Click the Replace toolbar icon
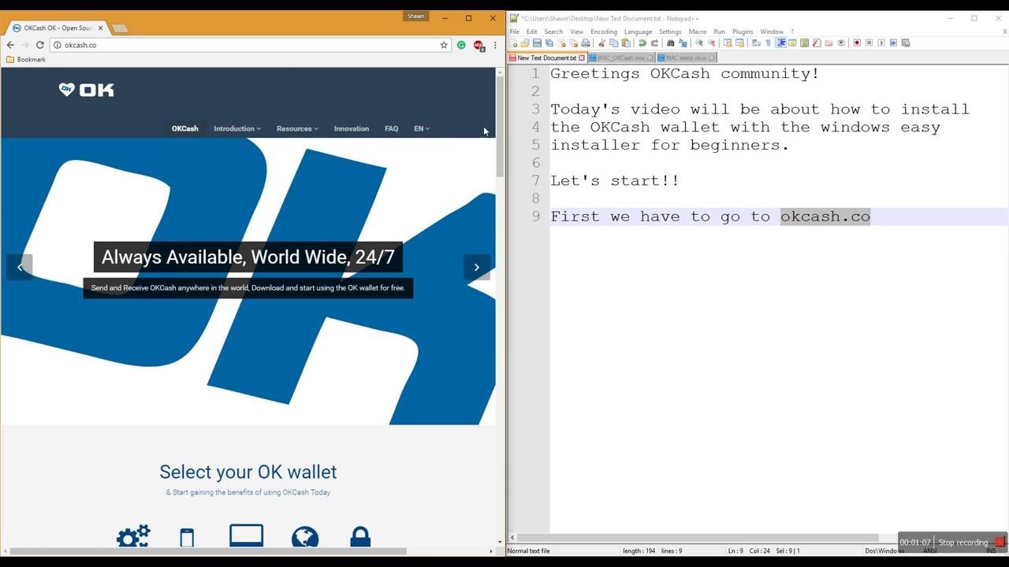The image size is (1009, 567). pyautogui.click(x=683, y=43)
